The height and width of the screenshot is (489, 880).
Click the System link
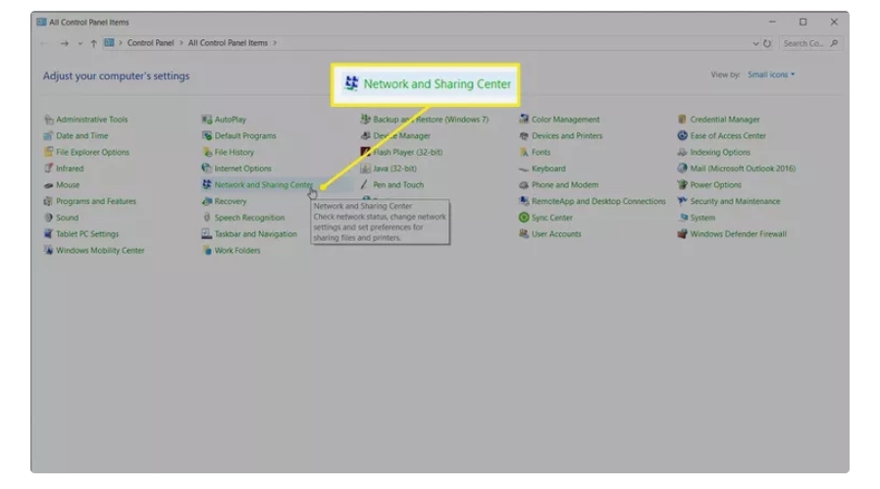(x=702, y=218)
